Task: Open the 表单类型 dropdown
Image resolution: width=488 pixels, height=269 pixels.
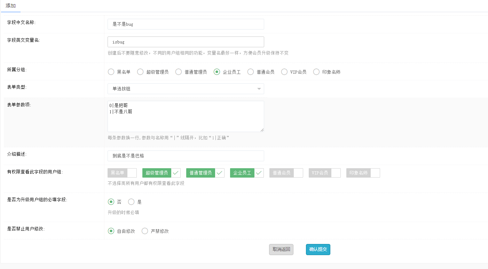Action: (186, 89)
